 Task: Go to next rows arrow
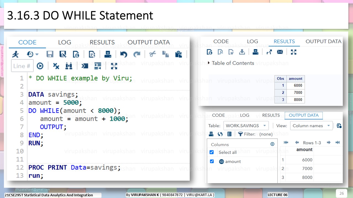pos(328,142)
